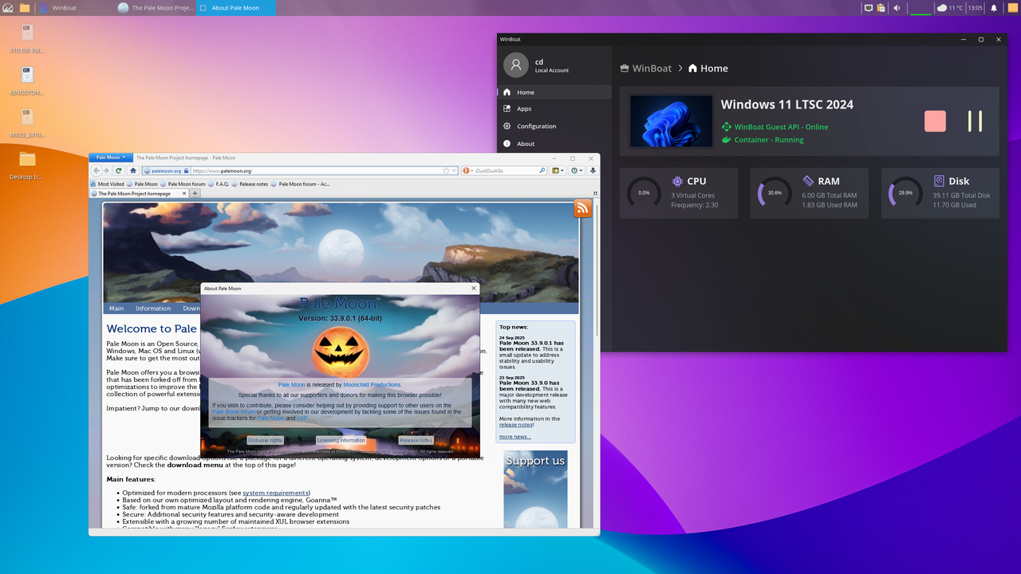Open Release notes in the About dialog
This screenshot has width=1021, height=574.
tap(415, 439)
